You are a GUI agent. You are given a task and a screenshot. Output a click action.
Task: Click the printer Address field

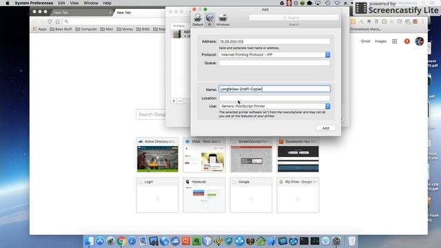(x=274, y=41)
